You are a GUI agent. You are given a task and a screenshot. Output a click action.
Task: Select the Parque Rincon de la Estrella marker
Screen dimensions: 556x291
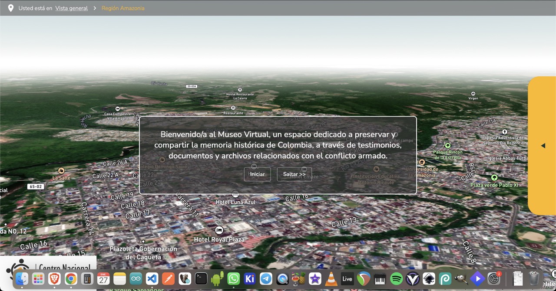coord(448,146)
